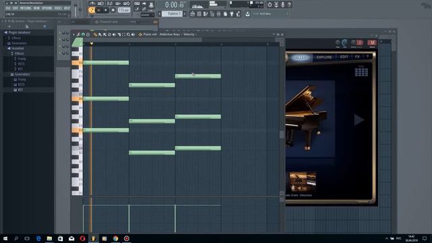Click the transport stop button
Viewport: 432px width, 243px height.
(x=105, y=10)
